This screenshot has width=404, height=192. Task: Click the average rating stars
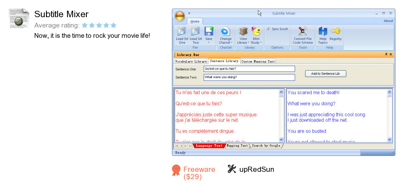99,25
